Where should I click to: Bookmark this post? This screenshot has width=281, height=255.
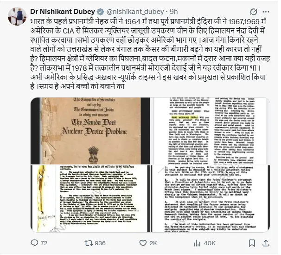point(252,243)
